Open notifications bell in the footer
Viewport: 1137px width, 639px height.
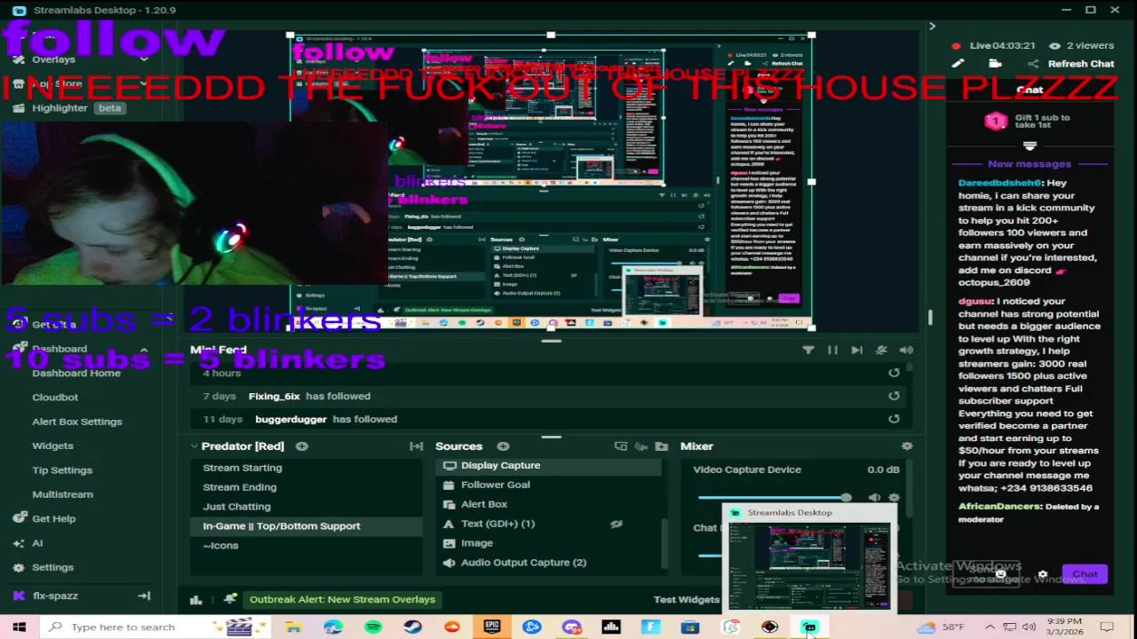point(230,599)
